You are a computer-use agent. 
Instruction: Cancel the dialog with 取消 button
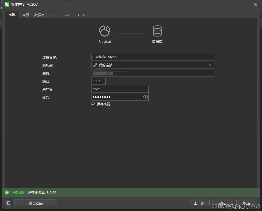click(247, 203)
